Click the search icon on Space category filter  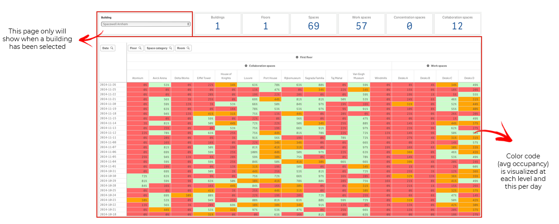click(x=171, y=48)
